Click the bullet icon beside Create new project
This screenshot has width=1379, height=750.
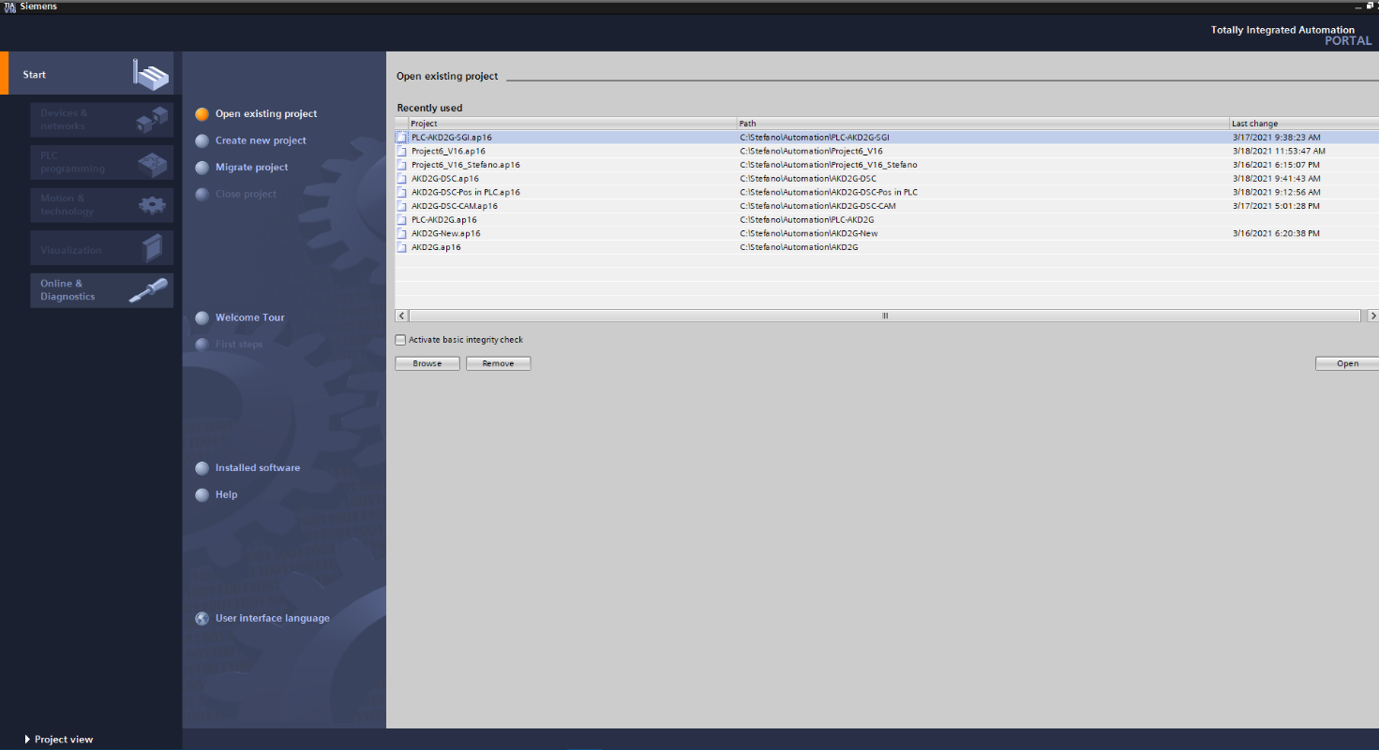coord(202,140)
